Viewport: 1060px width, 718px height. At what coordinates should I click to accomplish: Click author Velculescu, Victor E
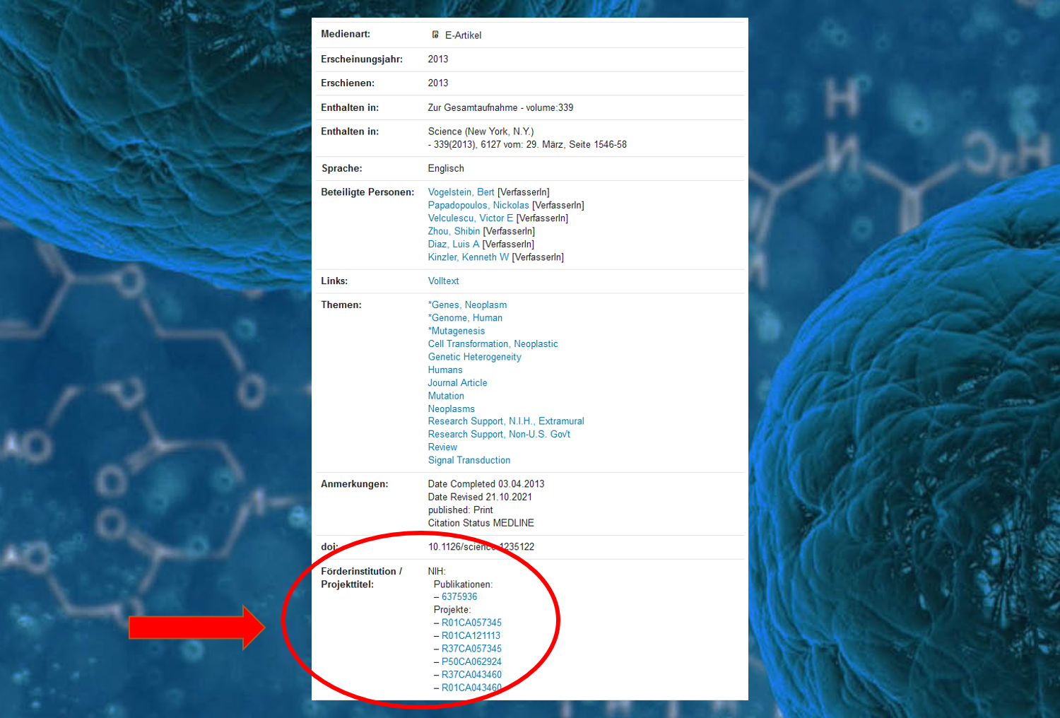point(470,218)
